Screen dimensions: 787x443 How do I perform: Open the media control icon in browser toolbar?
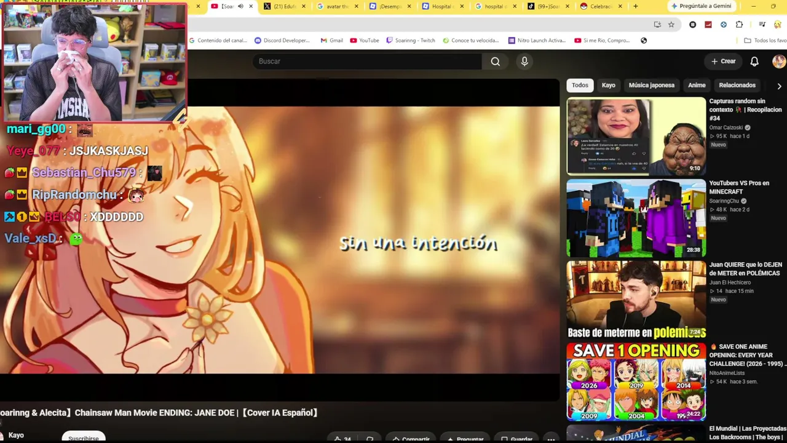point(762,25)
